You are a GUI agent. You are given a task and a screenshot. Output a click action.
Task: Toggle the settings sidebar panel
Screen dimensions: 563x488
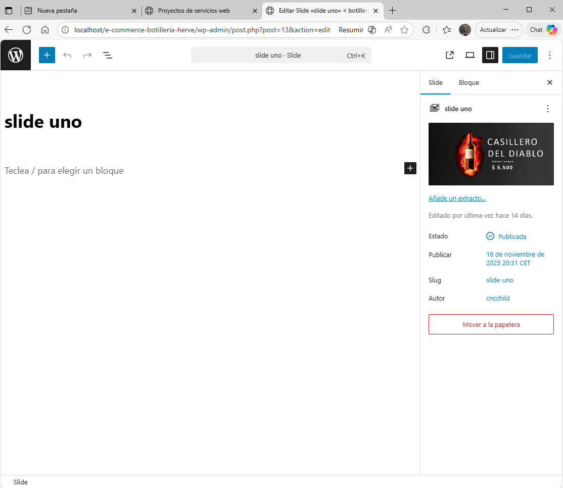tap(490, 55)
